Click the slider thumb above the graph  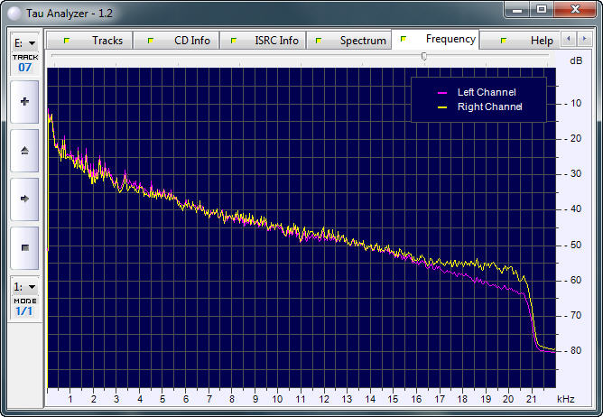pos(424,56)
